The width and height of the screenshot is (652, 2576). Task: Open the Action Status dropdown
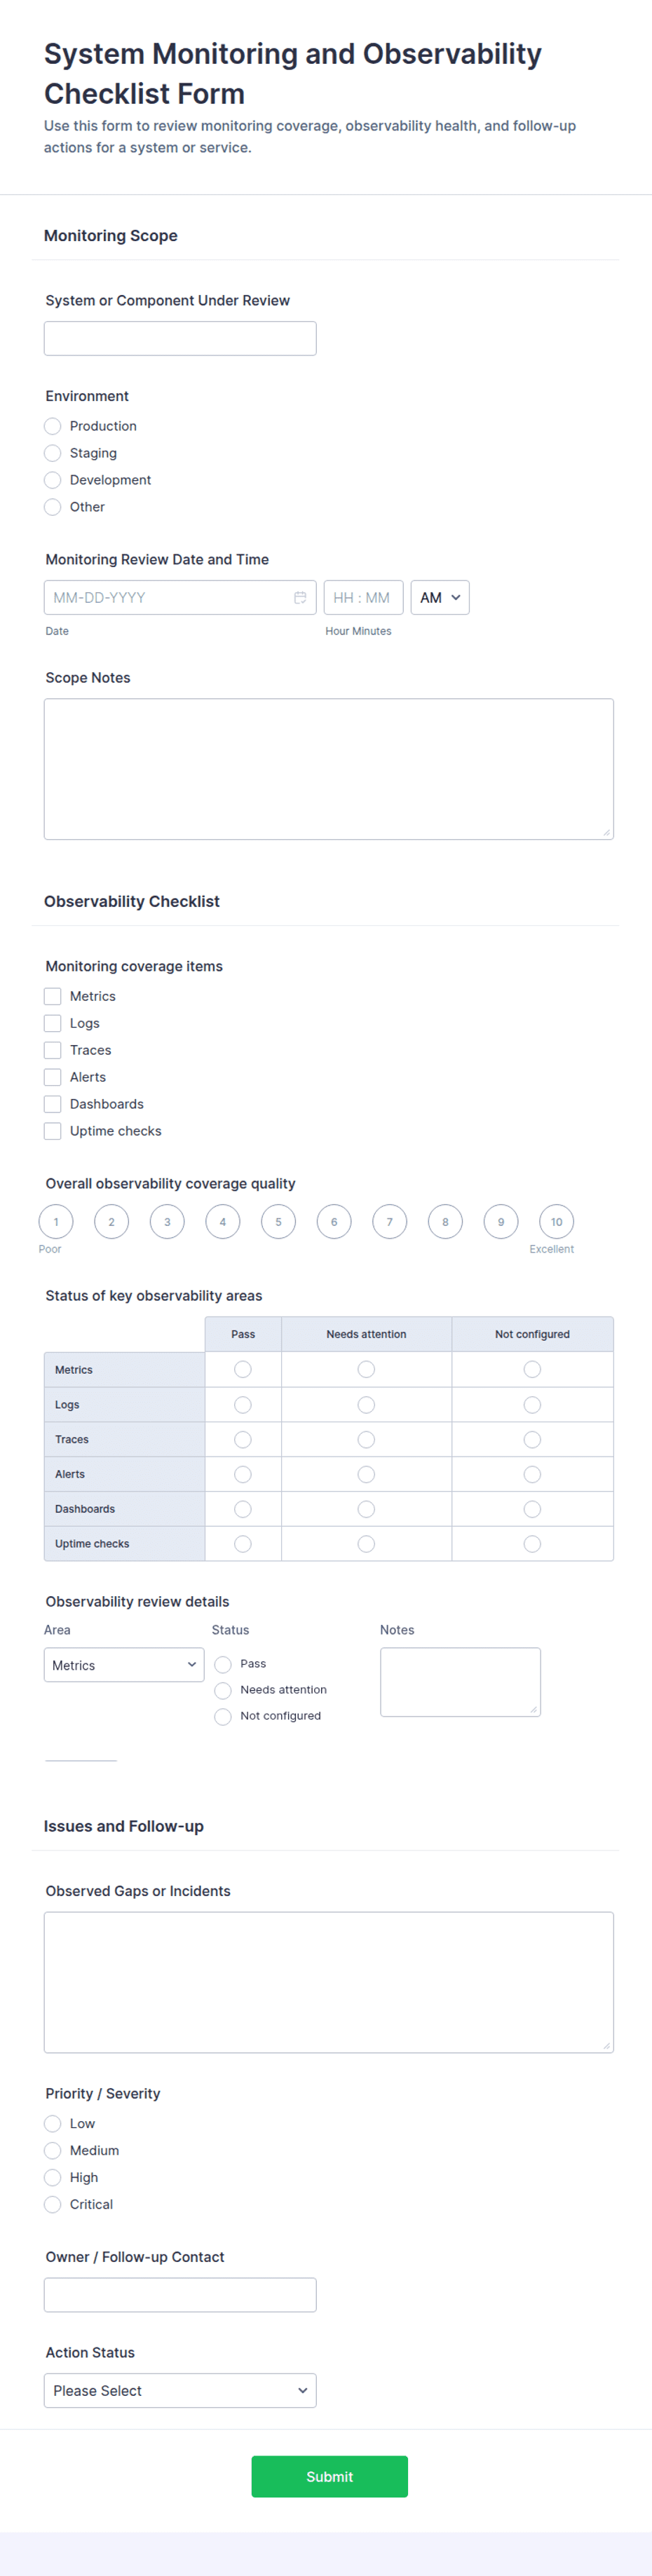pyautogui.click(x=180, y=2390)
